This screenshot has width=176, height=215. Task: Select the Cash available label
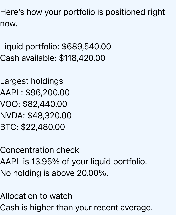[x=28, y=58]
